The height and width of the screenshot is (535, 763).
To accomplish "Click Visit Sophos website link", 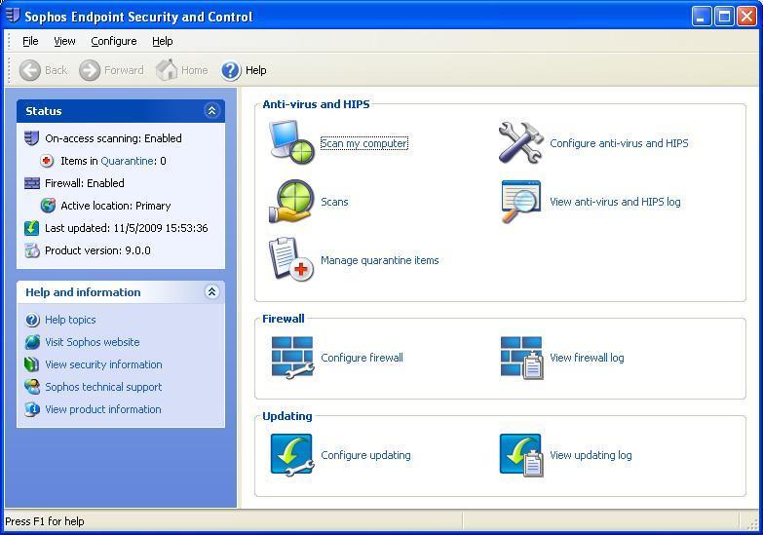I will pos(93,342).
